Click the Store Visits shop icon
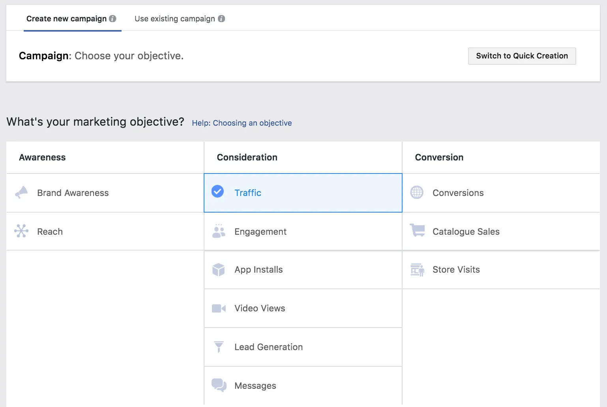607x407 pixels. [417, 270]
